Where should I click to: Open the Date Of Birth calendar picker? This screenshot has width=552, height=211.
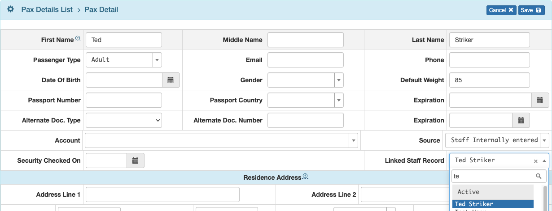[171, 80]
